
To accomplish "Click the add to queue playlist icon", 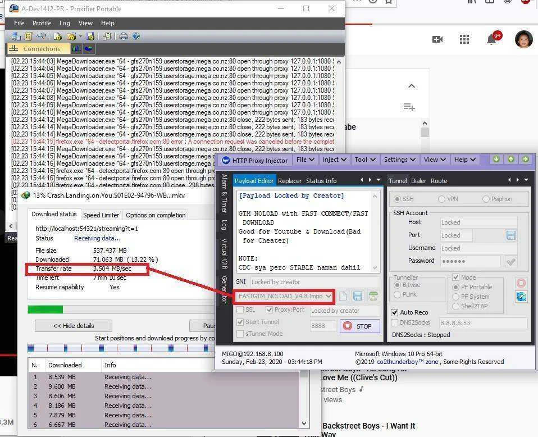I will [409, 107].
